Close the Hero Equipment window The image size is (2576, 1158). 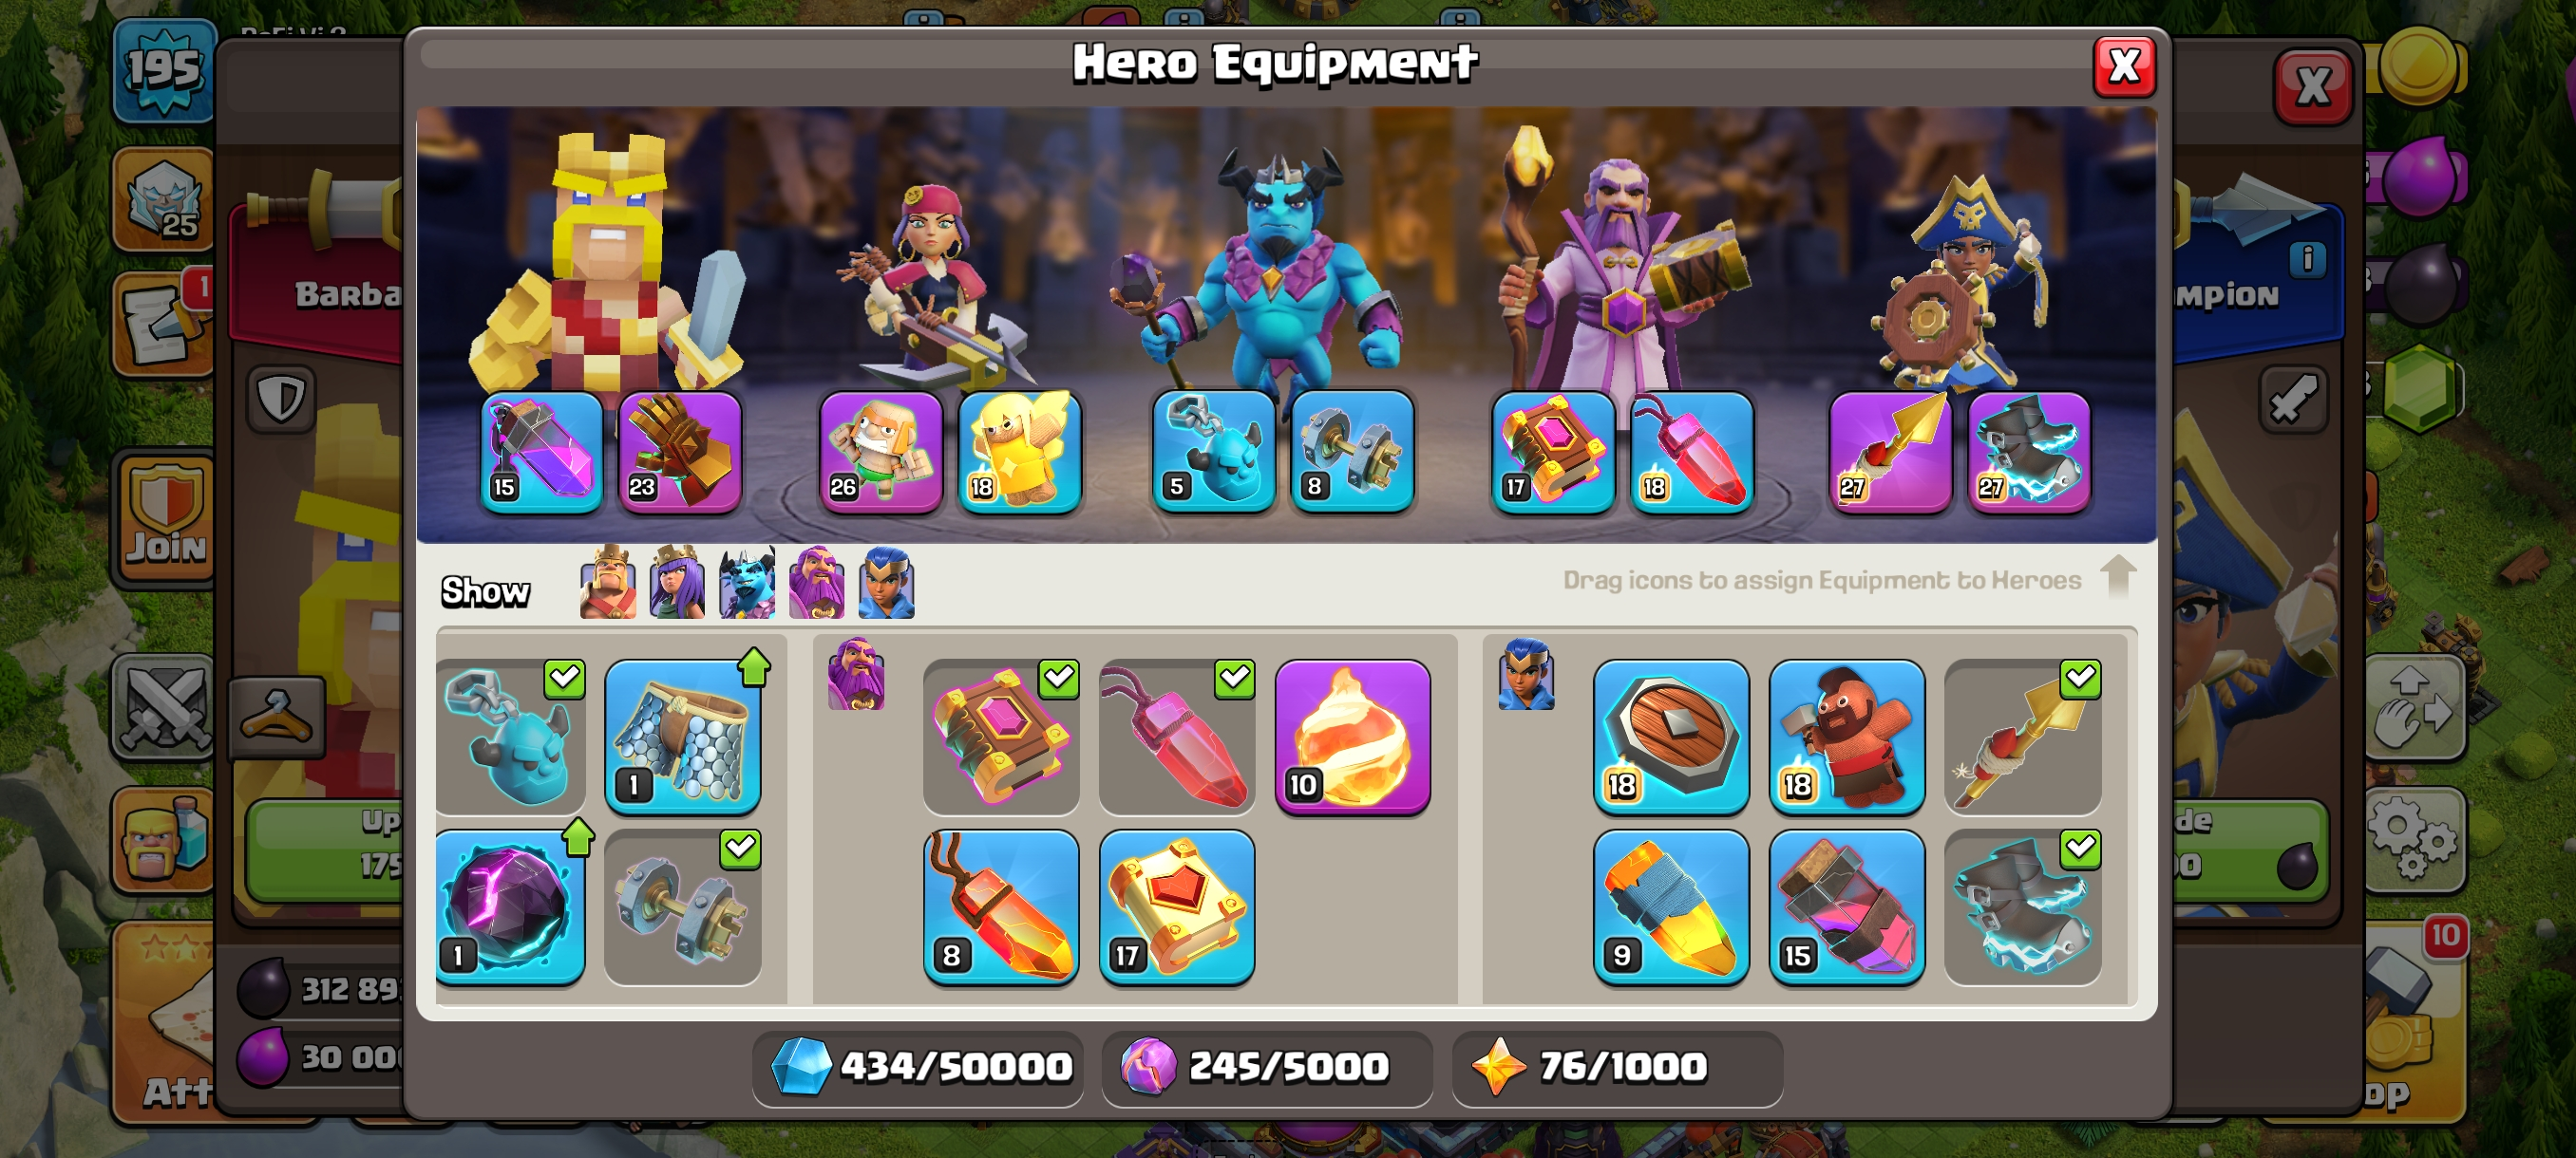(2124, 67)
